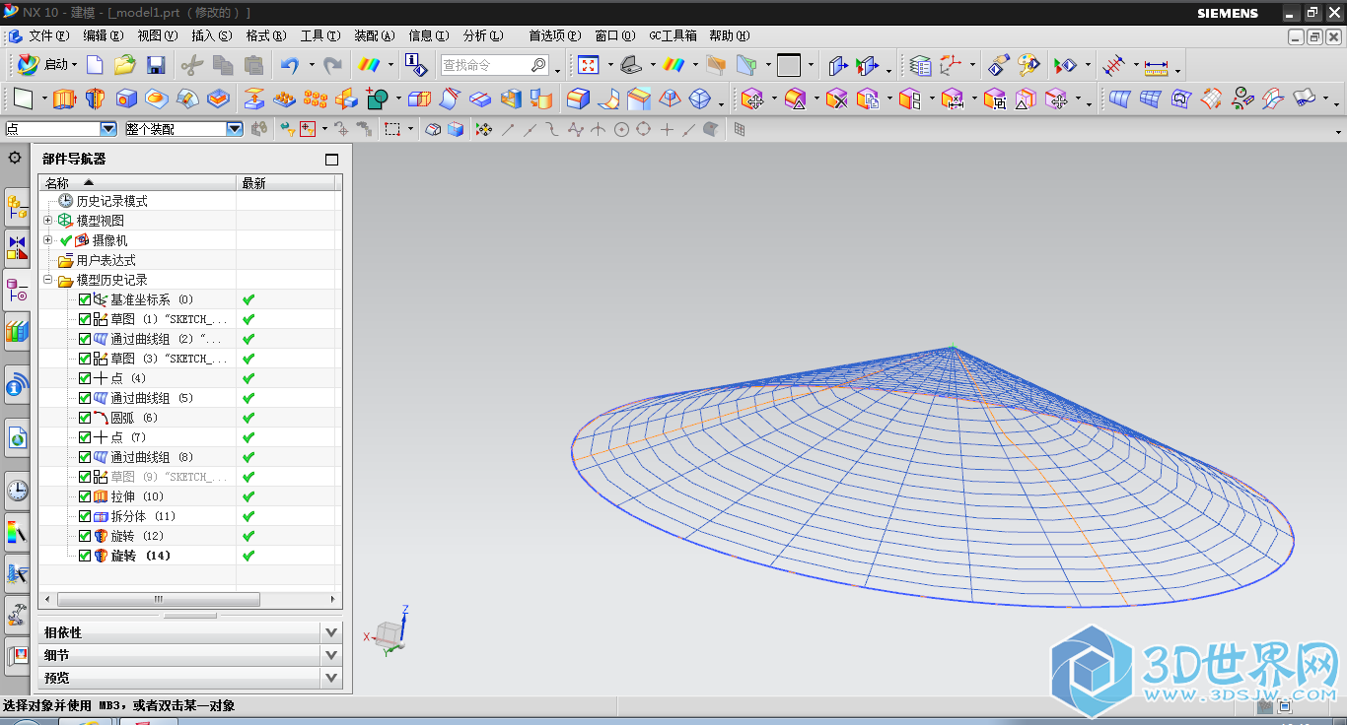Screen dimensions: 1347x725
Task: Click the Measure distance ruler icon
Action: (x=1155, y=66)
